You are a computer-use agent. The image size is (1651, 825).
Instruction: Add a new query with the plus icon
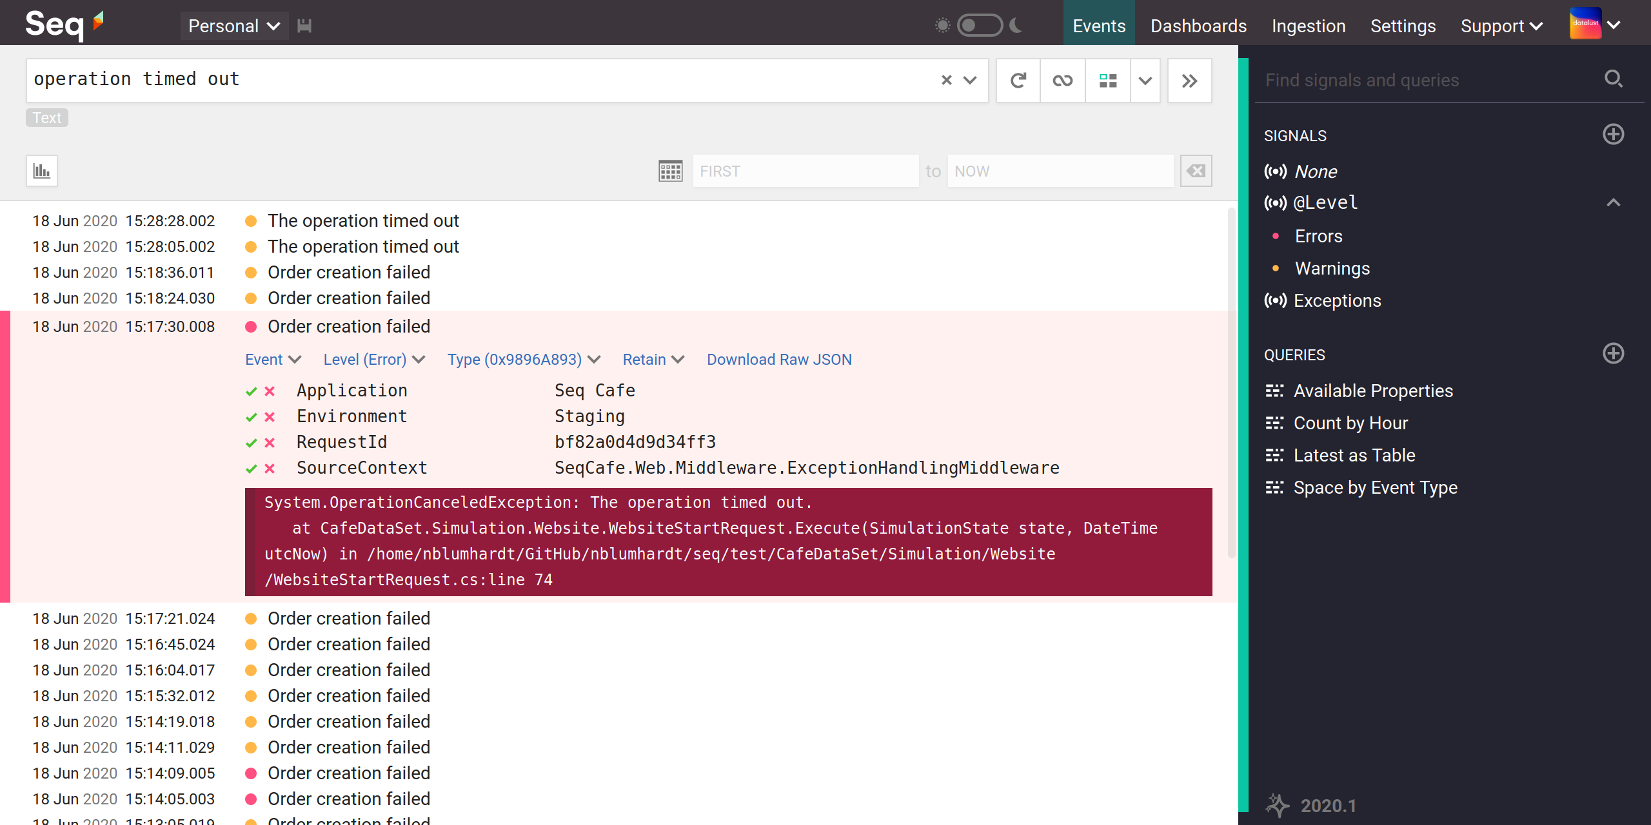pos(1614,354)
